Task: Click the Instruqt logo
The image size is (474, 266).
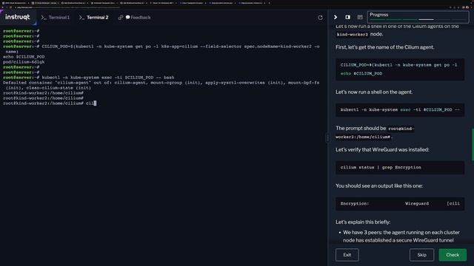Action: point(18,17)
